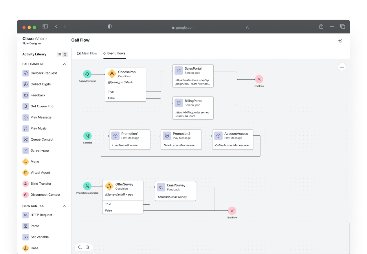The width and height of the screenshot is (367, 254).
Task: Click the OfferSurvey condition diamond icon
Action: pos(109,186)
